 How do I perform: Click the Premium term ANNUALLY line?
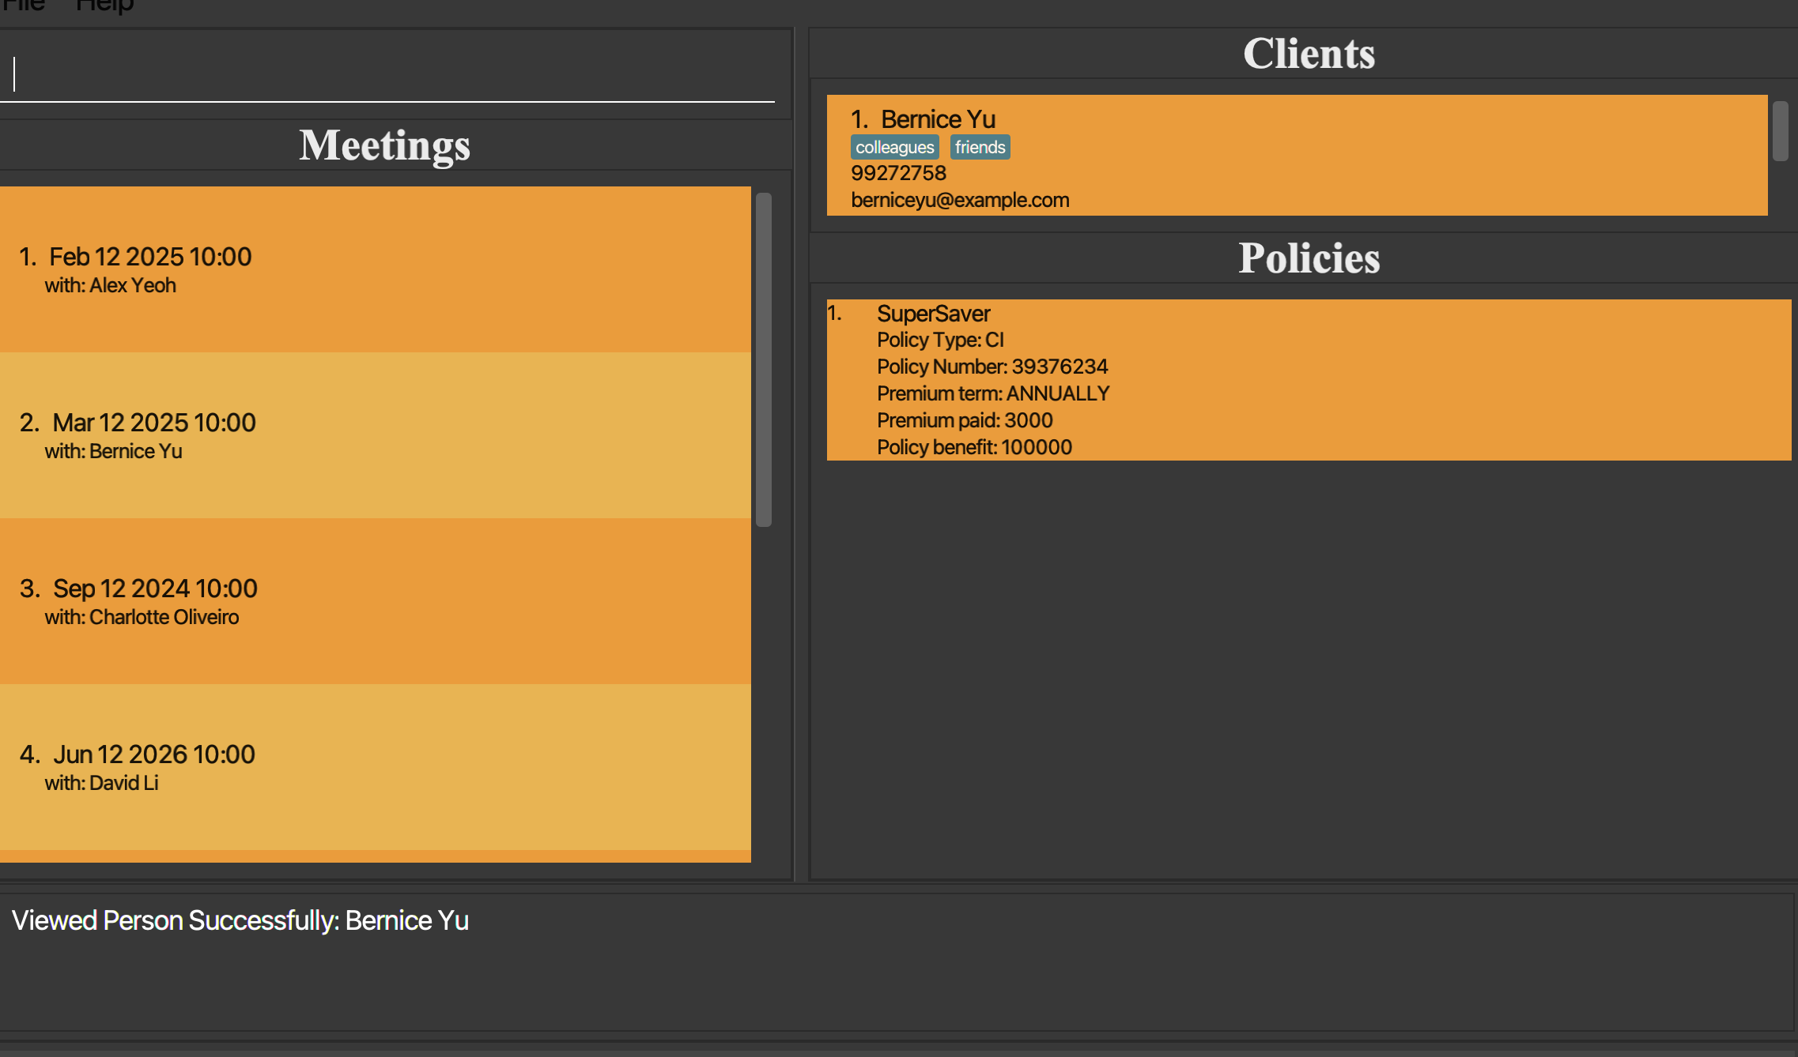(992, 393)
